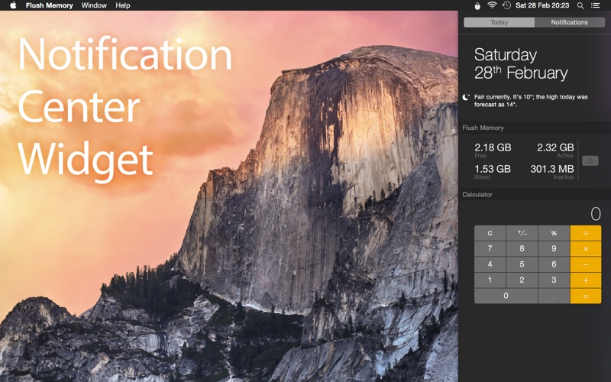Click the percent key on calculator
The height and width of the screenshot is (382, 611).
click(554, 233)
